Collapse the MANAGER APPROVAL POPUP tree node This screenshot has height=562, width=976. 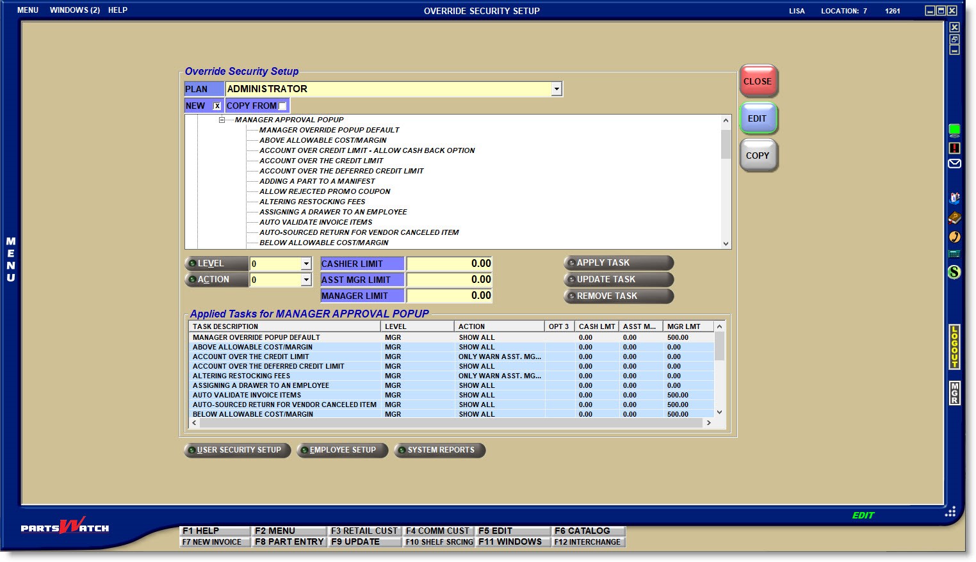pyautogui.click(x=222, y=120)
